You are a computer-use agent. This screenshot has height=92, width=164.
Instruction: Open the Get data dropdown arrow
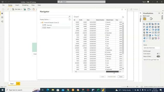tap(22, 9)
